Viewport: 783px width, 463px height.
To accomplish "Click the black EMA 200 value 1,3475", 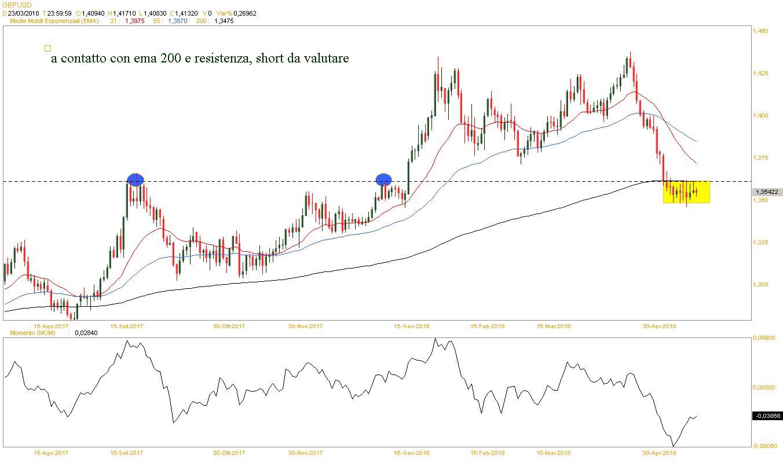I will point(219,21).
